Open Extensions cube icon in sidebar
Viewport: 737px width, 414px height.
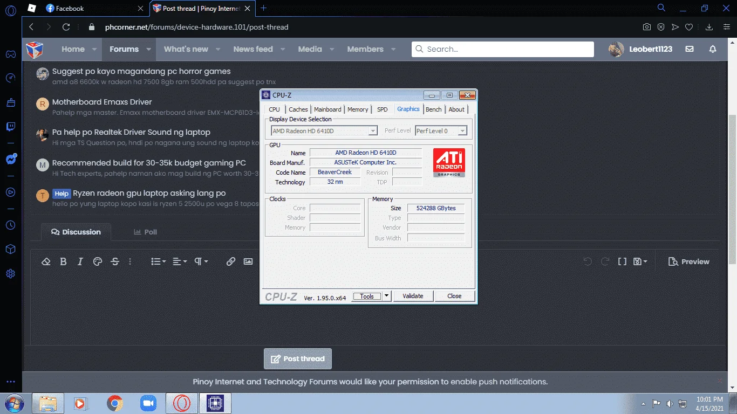click(10, 249)
